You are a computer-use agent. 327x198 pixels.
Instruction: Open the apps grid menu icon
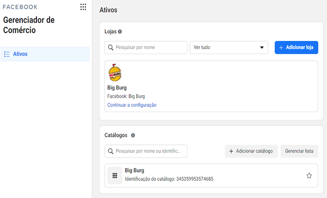[x=83, y=7]
